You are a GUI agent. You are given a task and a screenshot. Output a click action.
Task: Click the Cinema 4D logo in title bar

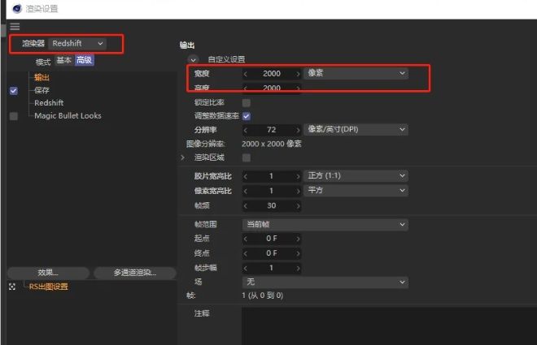click(x=7, y=8)
